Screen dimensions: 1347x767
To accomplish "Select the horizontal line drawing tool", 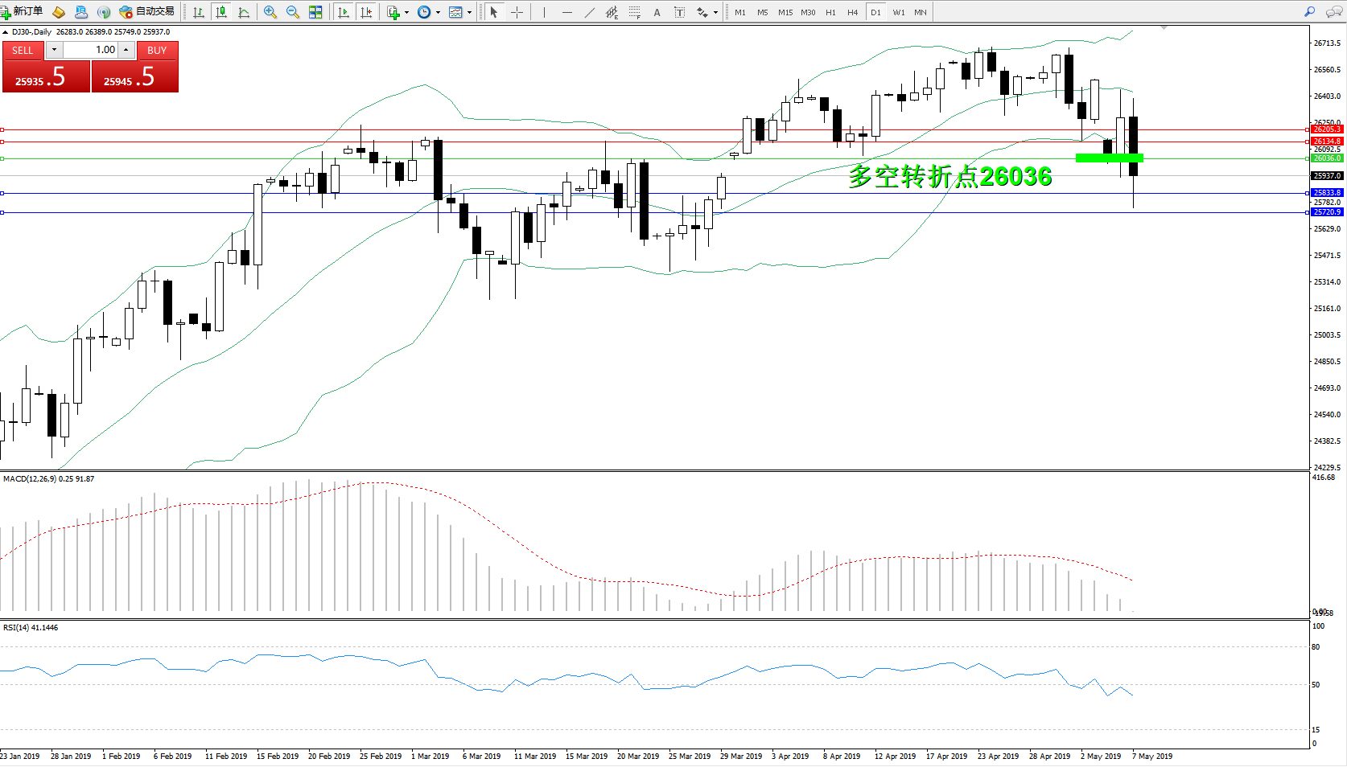I will (567, 12).
